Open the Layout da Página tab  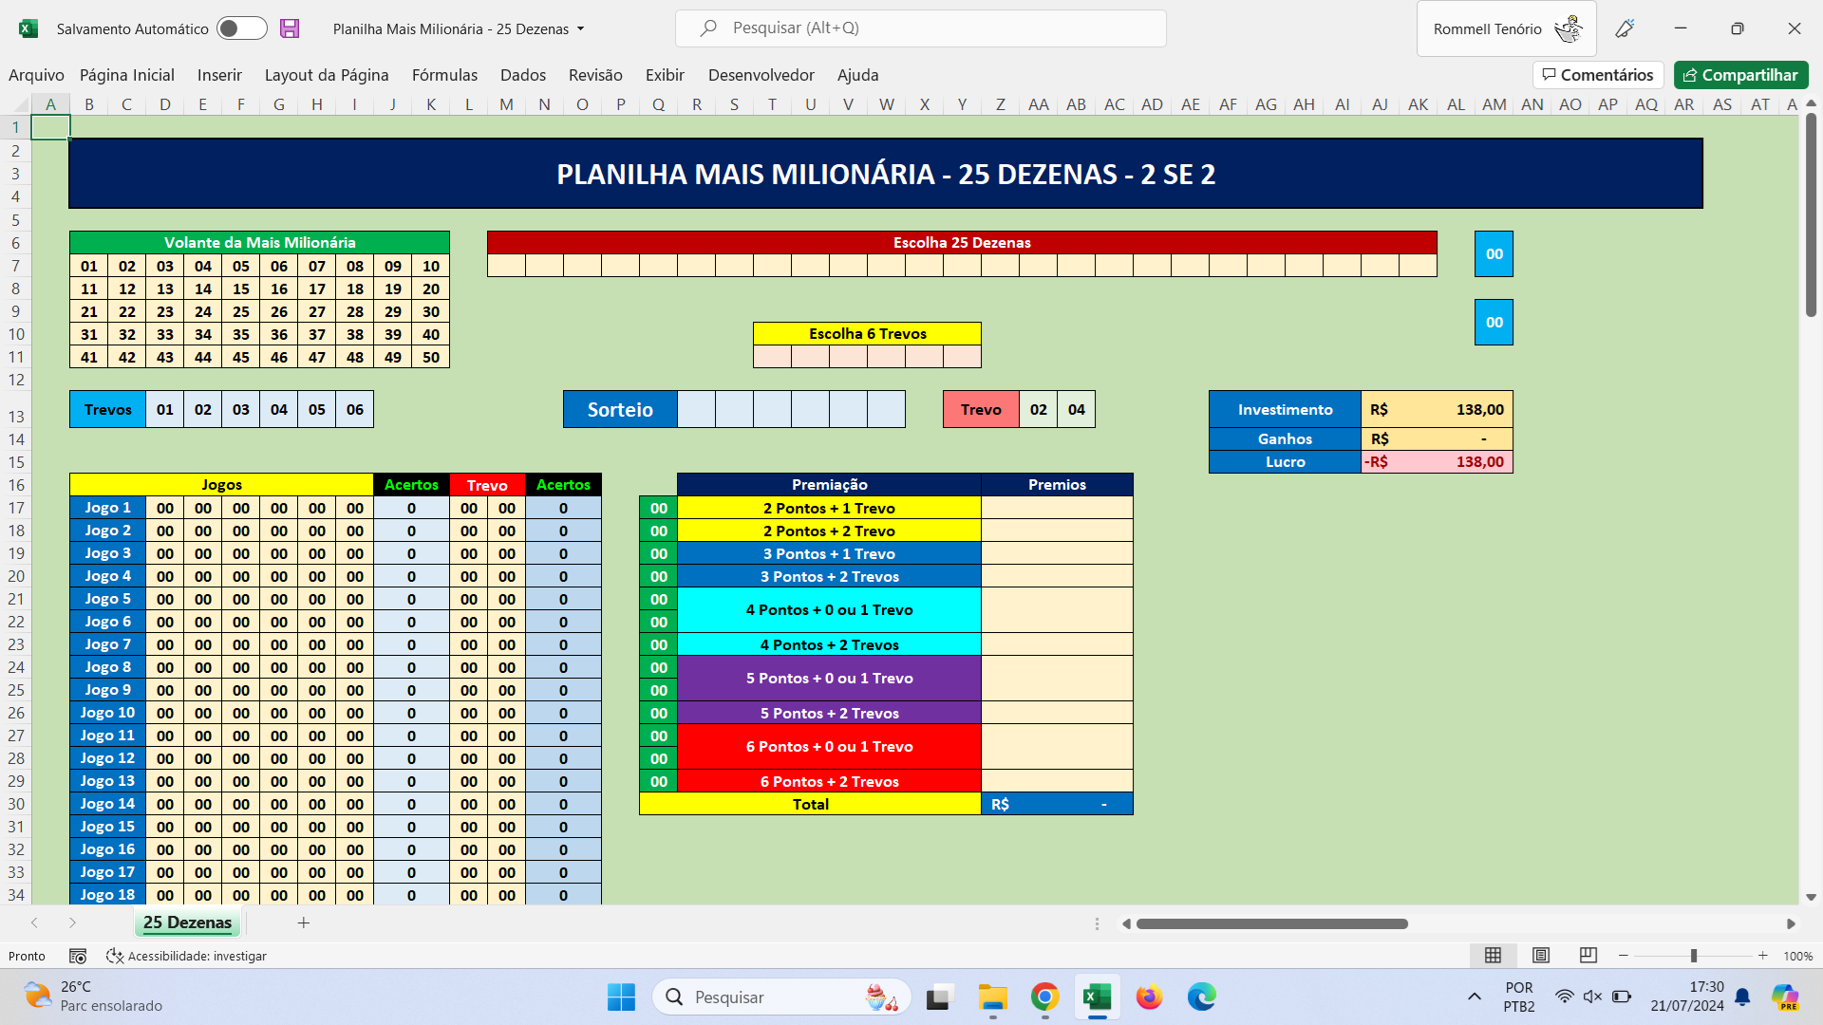coord(327,75)
